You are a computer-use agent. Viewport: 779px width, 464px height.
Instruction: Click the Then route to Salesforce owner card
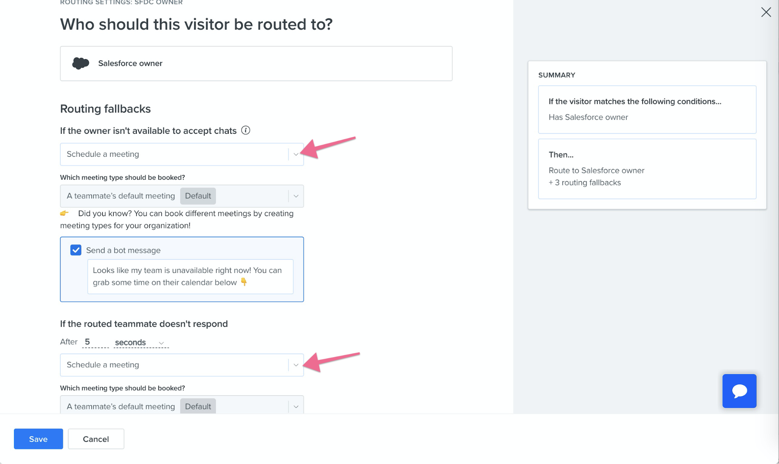(x=647, y=169)
